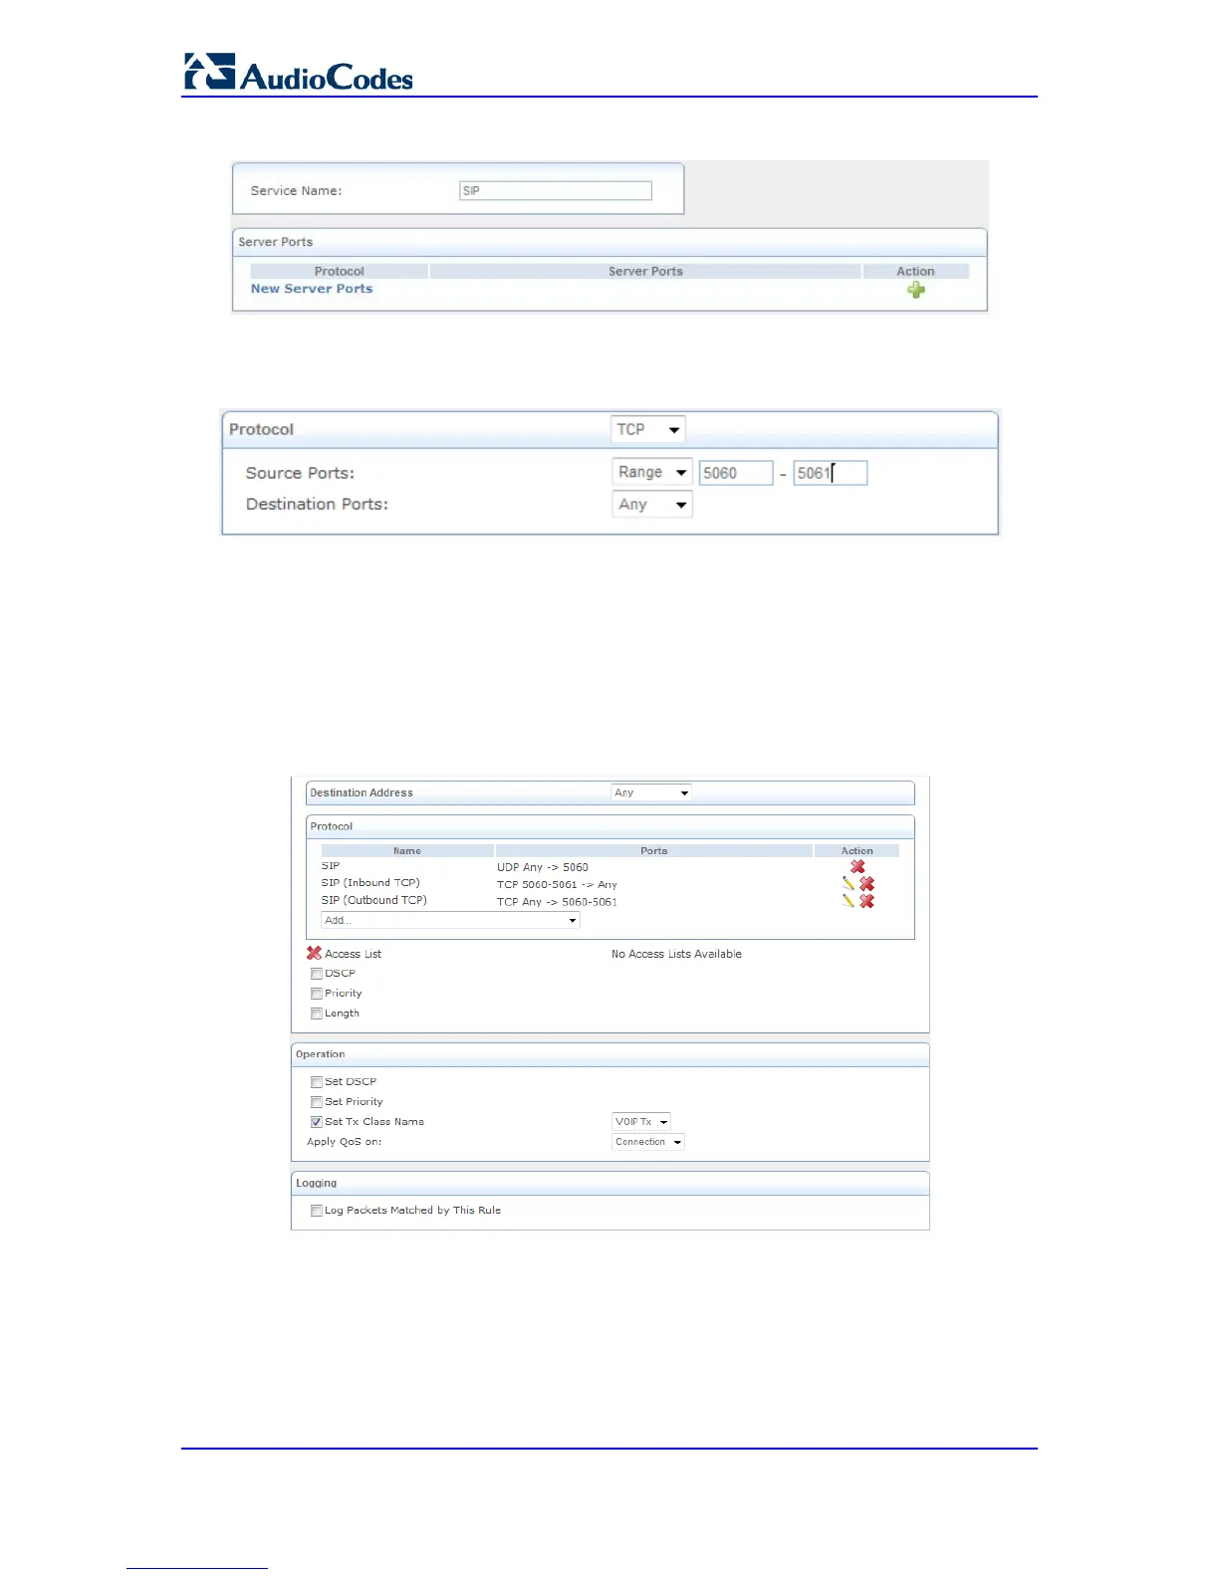Image resolution: width=1219 pixels, height=1577 pixels.
Task: Enable the DSCP checkbox
Action: click(x=317, y=974)
